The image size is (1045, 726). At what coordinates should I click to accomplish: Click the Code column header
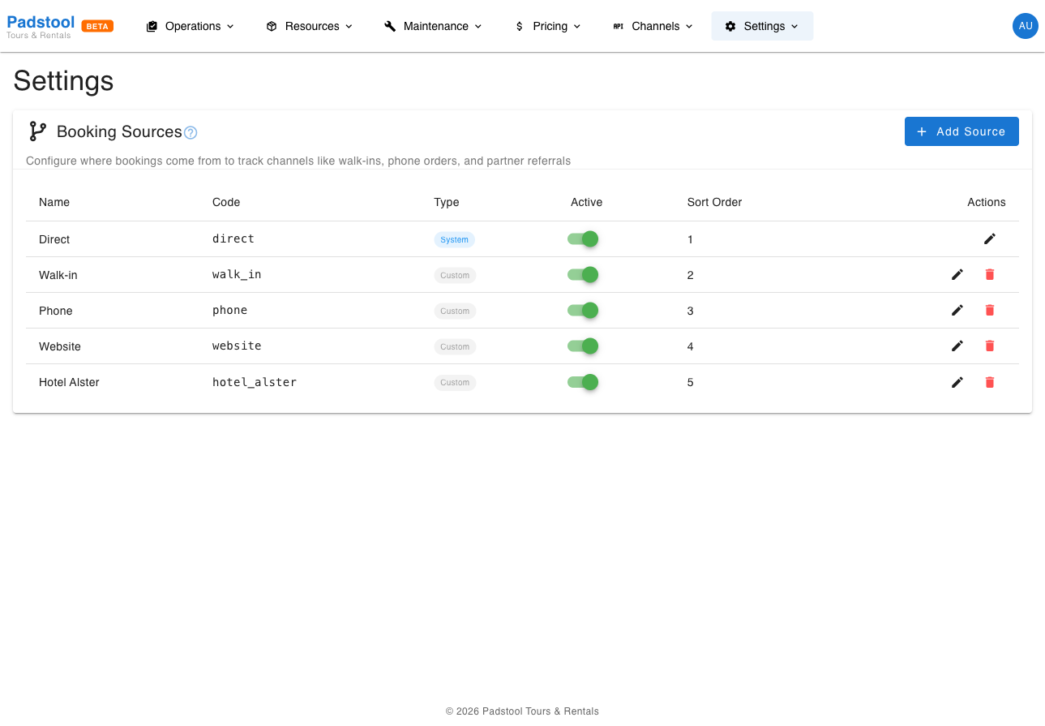226,202
